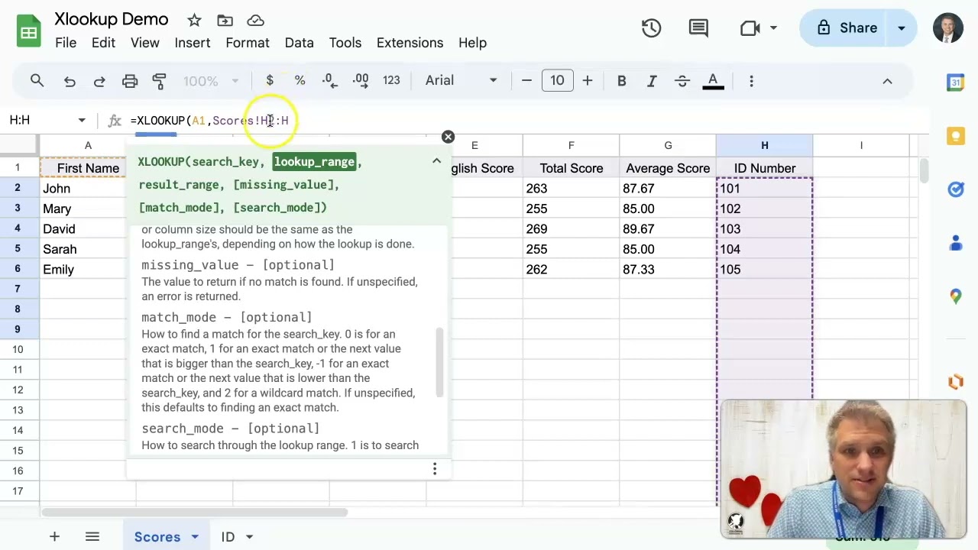The width and height of the screenshot is (978, 550).
Task: Open the Arial font dropdown
Action: pyautogui.click(x=461, y=80)
